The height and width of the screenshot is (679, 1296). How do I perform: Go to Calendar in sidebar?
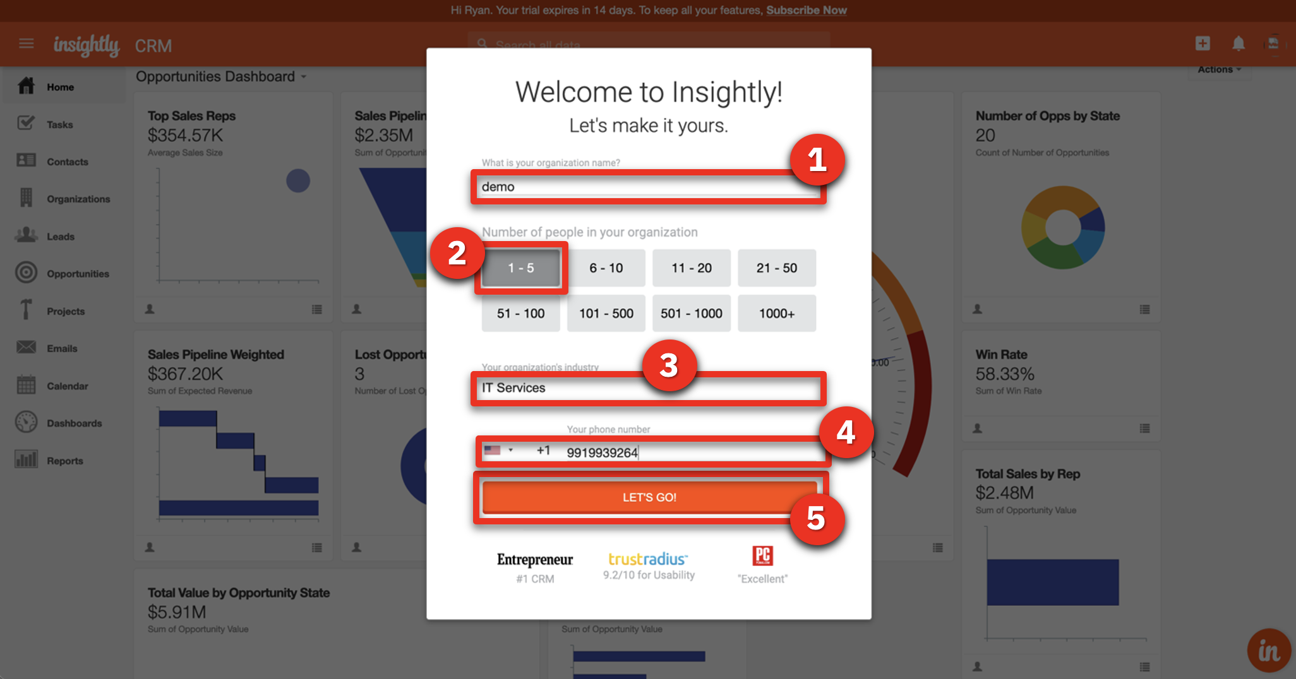(x=68, y=386)
